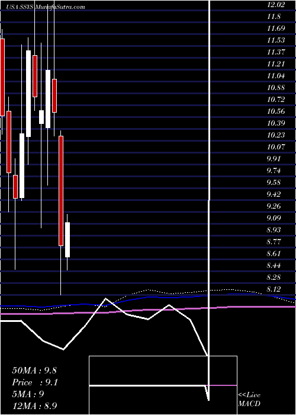Click the <<Live MACD label
This screenshot has width=296, height=415.
pyautogui.click(x=249, y=400)
